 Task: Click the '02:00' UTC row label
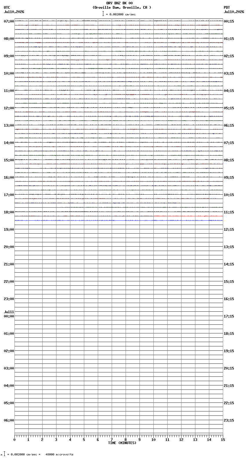pyautogui.click(x=9, y=351)
